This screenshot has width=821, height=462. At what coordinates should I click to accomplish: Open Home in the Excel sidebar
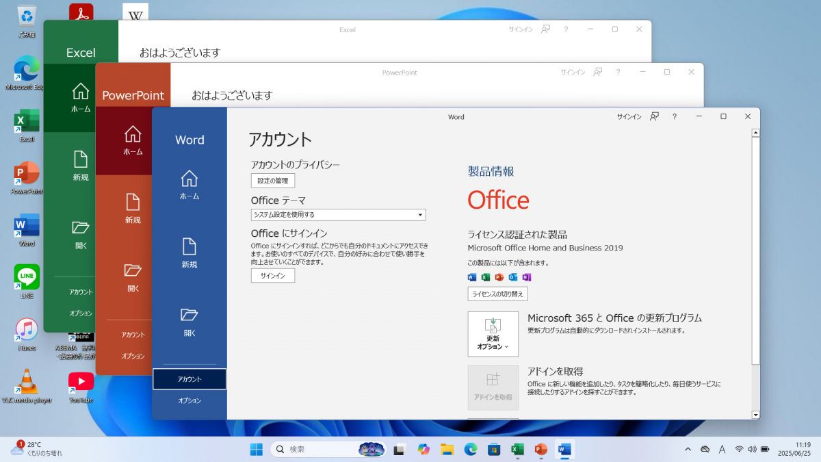pos(81,98)
